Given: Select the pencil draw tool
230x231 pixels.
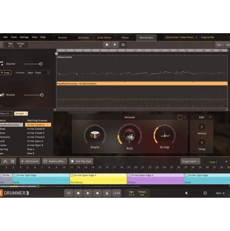Looking at the screenshot, I should tap(5, 161).
